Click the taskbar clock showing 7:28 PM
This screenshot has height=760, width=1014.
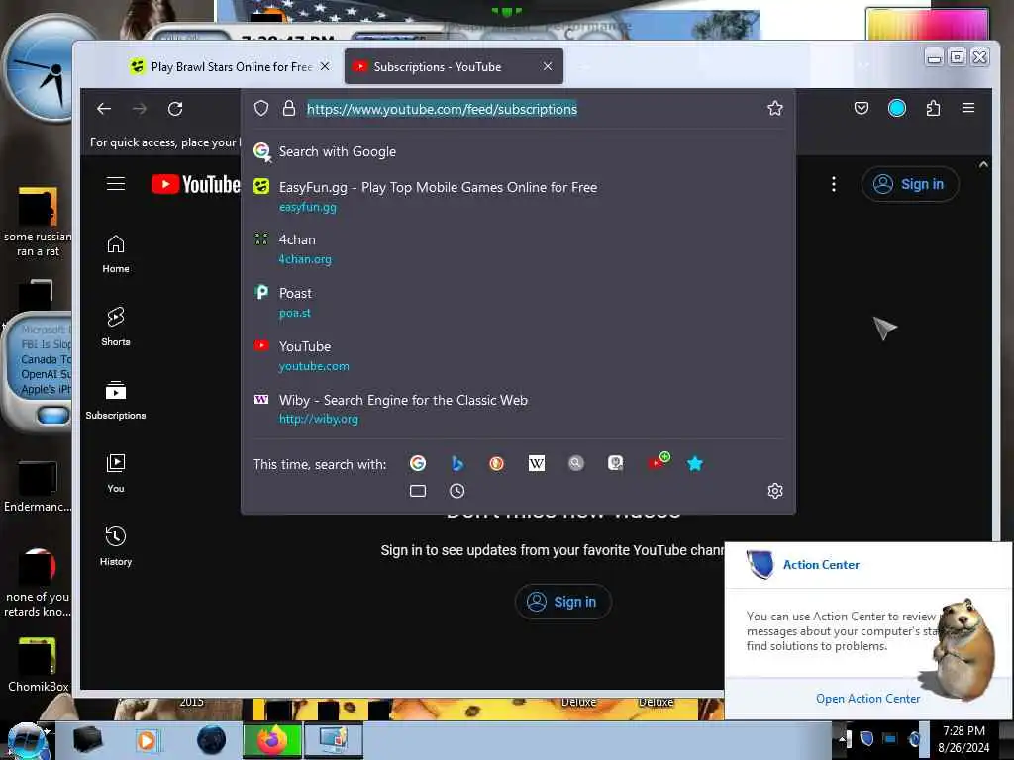click(963, 738)
